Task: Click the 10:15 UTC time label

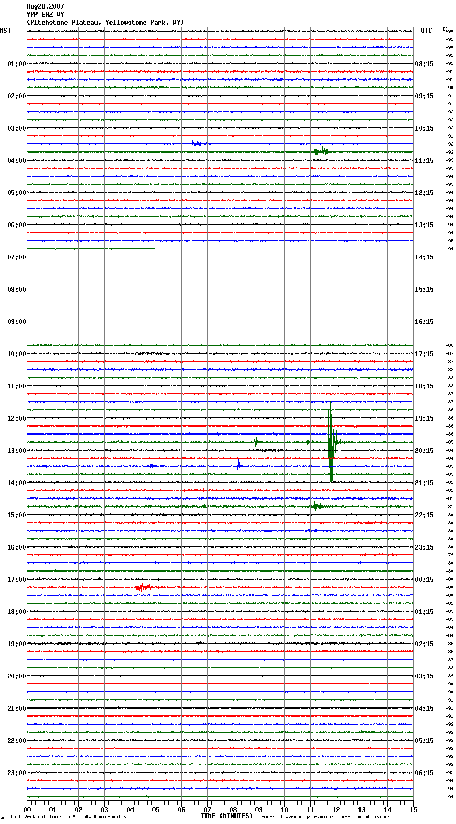Action: coord(424,128)
